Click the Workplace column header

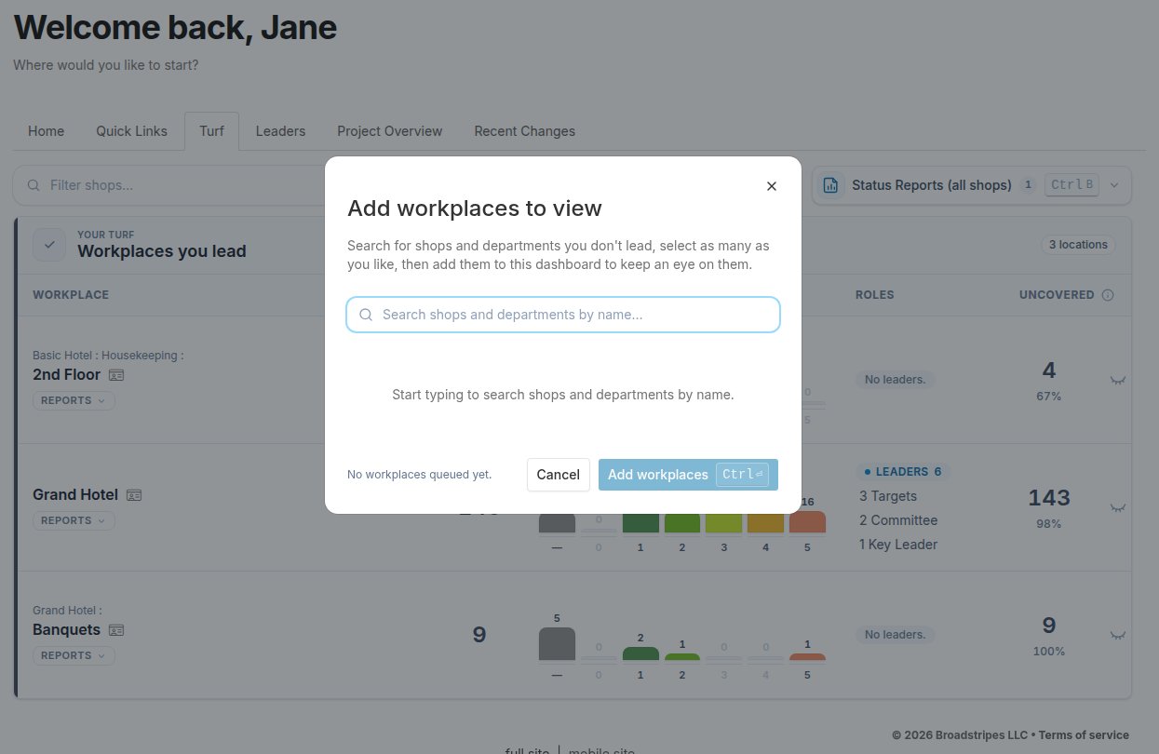point(71,295)
